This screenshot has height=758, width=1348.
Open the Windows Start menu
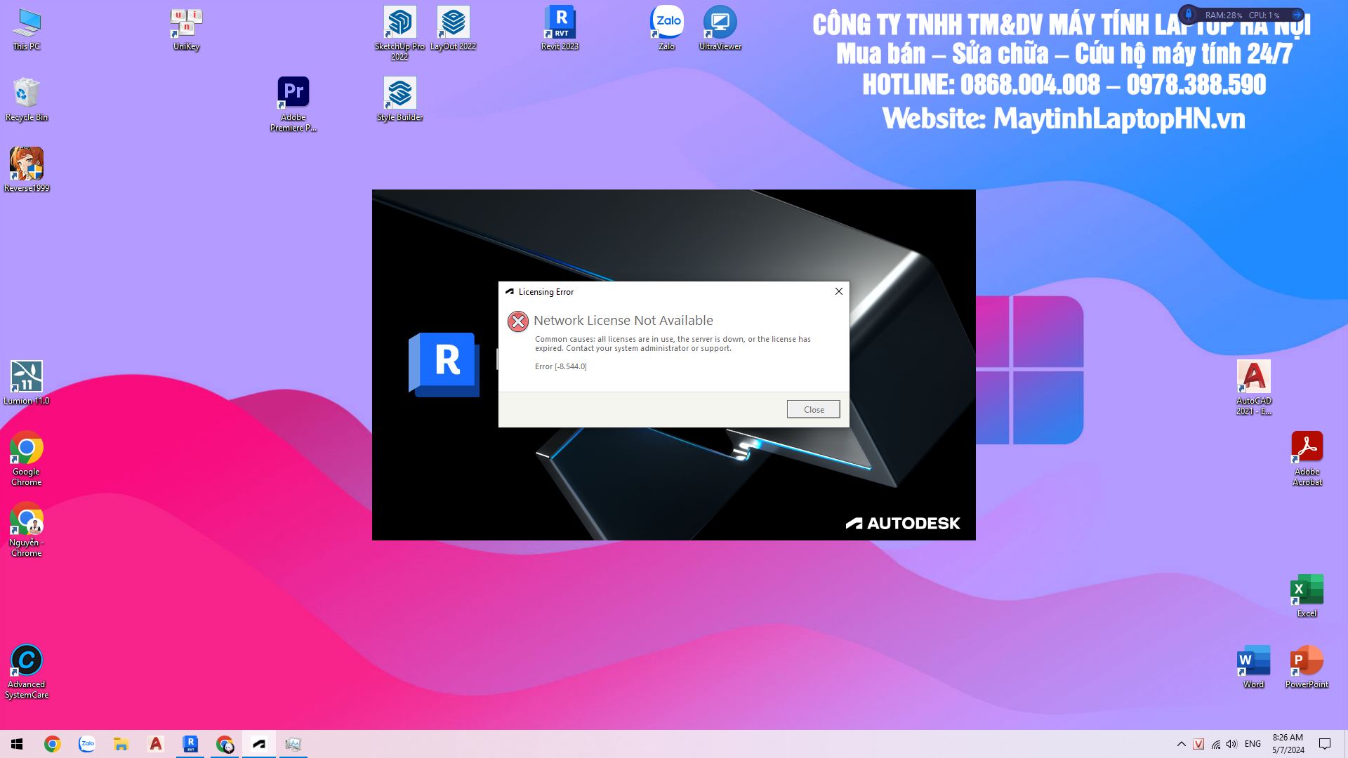[x=17, y=744]
